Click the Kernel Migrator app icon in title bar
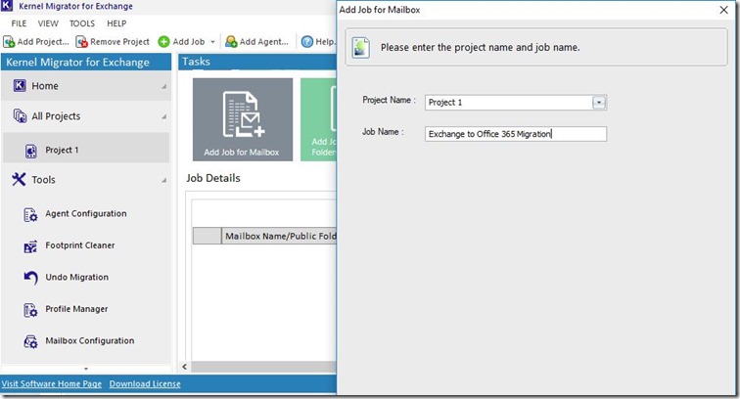This screenshot has height=399, width=740. 7,6
